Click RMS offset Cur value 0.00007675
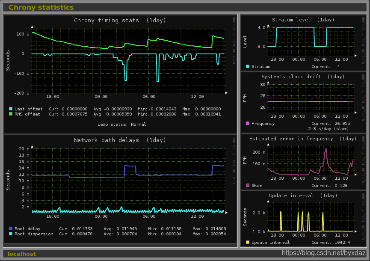The image size is (370, 261). click(74, 114)
